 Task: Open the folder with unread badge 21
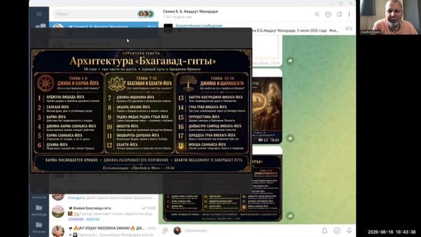coord(39,26)
